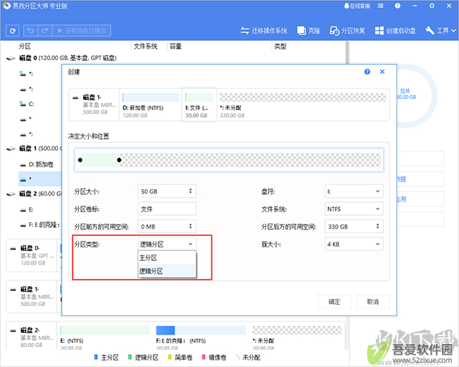Open 创建启动盘 bootable media tool
This screenshot has height=367, width=459.
point(395,31)
